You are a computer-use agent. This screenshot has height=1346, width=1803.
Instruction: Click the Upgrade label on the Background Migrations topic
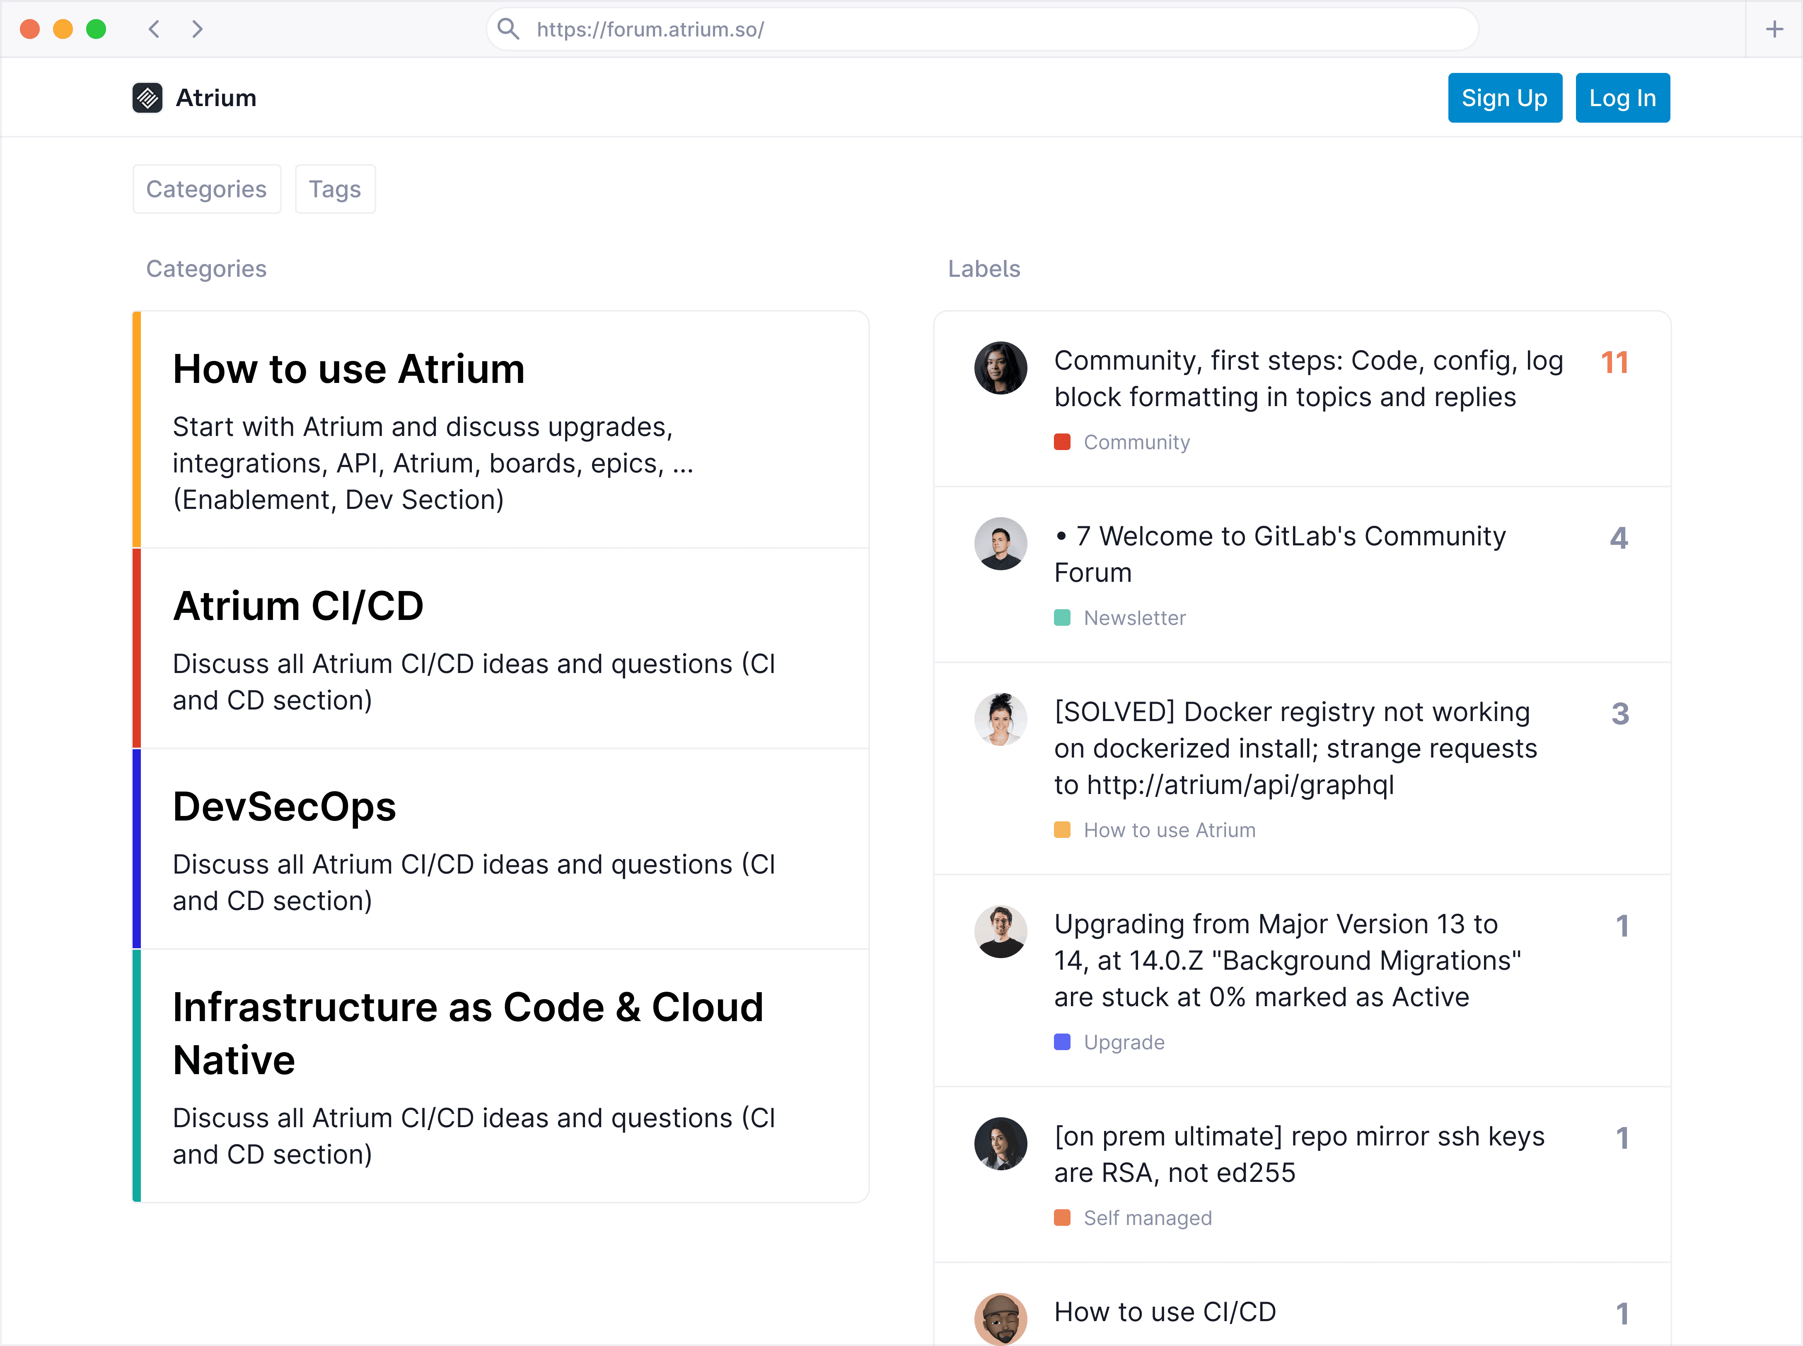coord(1124,1042)
